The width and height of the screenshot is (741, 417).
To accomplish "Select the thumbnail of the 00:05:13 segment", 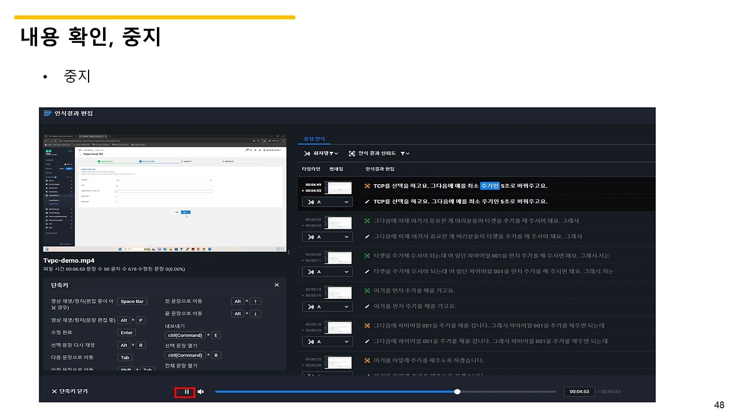I will click(339, 292).
